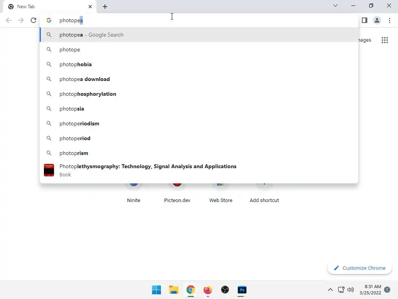
Task: Click the red book cover thumbnail
Action: 49,170
